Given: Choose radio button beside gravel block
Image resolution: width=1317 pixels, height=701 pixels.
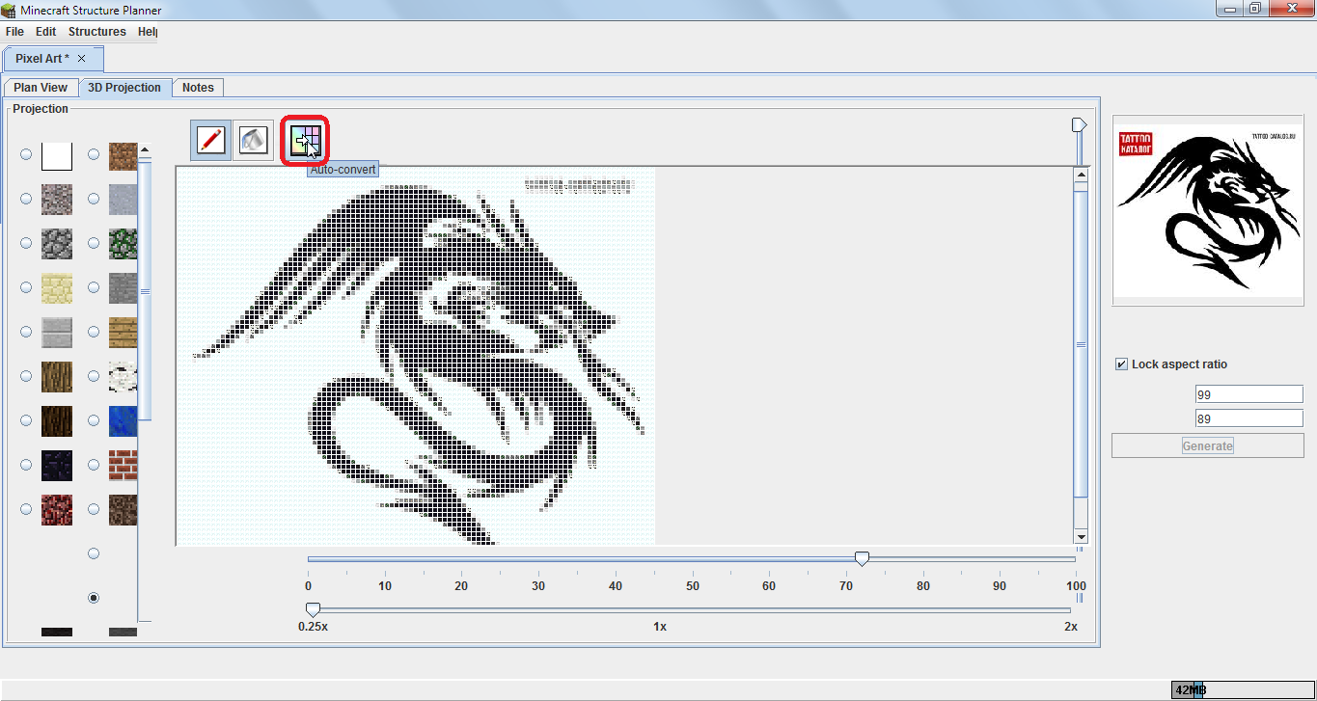Looking at the screenshot, I should coord(26,199).
